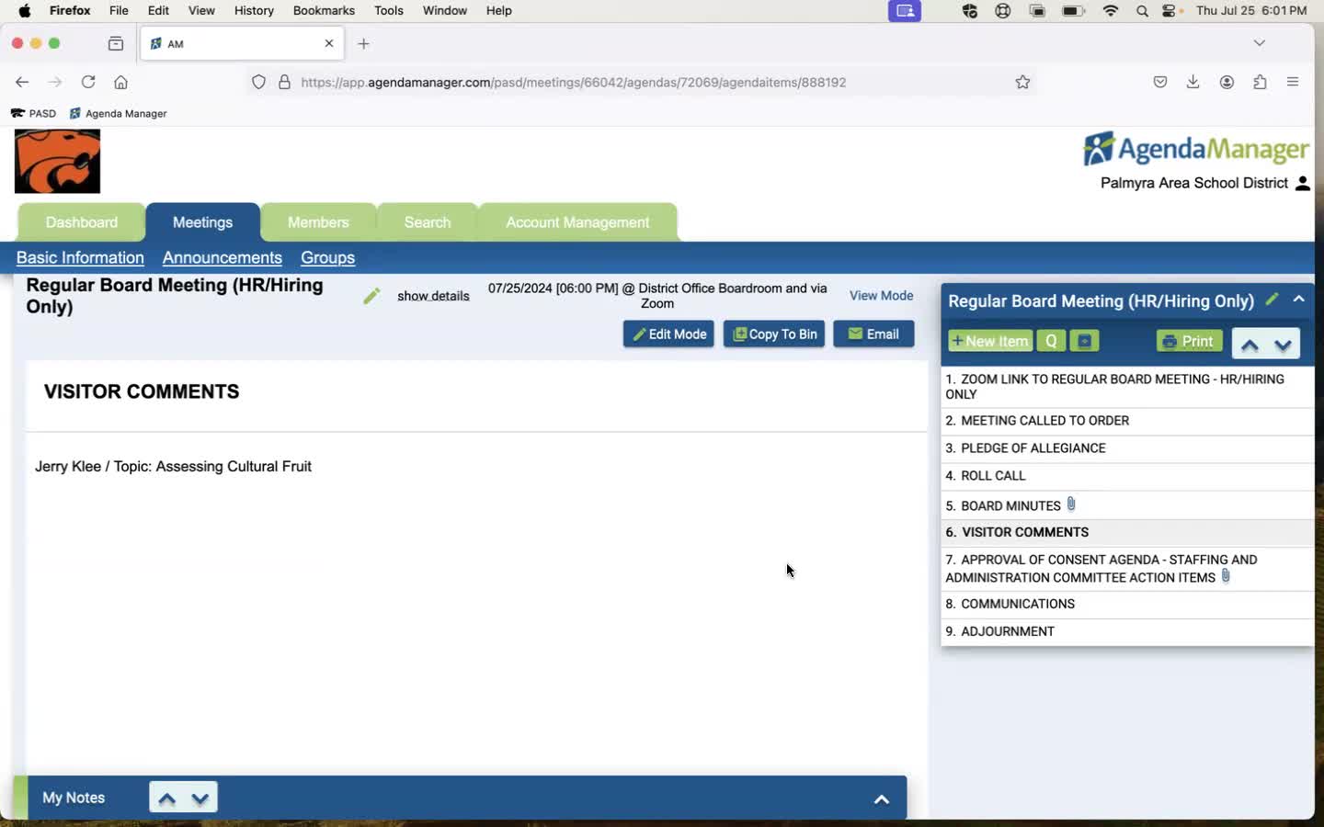Open the Search tab
Viewport: 1324px width, 827px height.
(x=428, y=222)
